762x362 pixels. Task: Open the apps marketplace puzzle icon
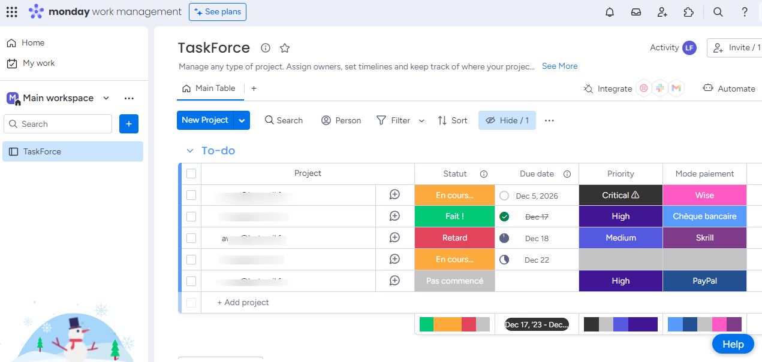click(689, 12)
